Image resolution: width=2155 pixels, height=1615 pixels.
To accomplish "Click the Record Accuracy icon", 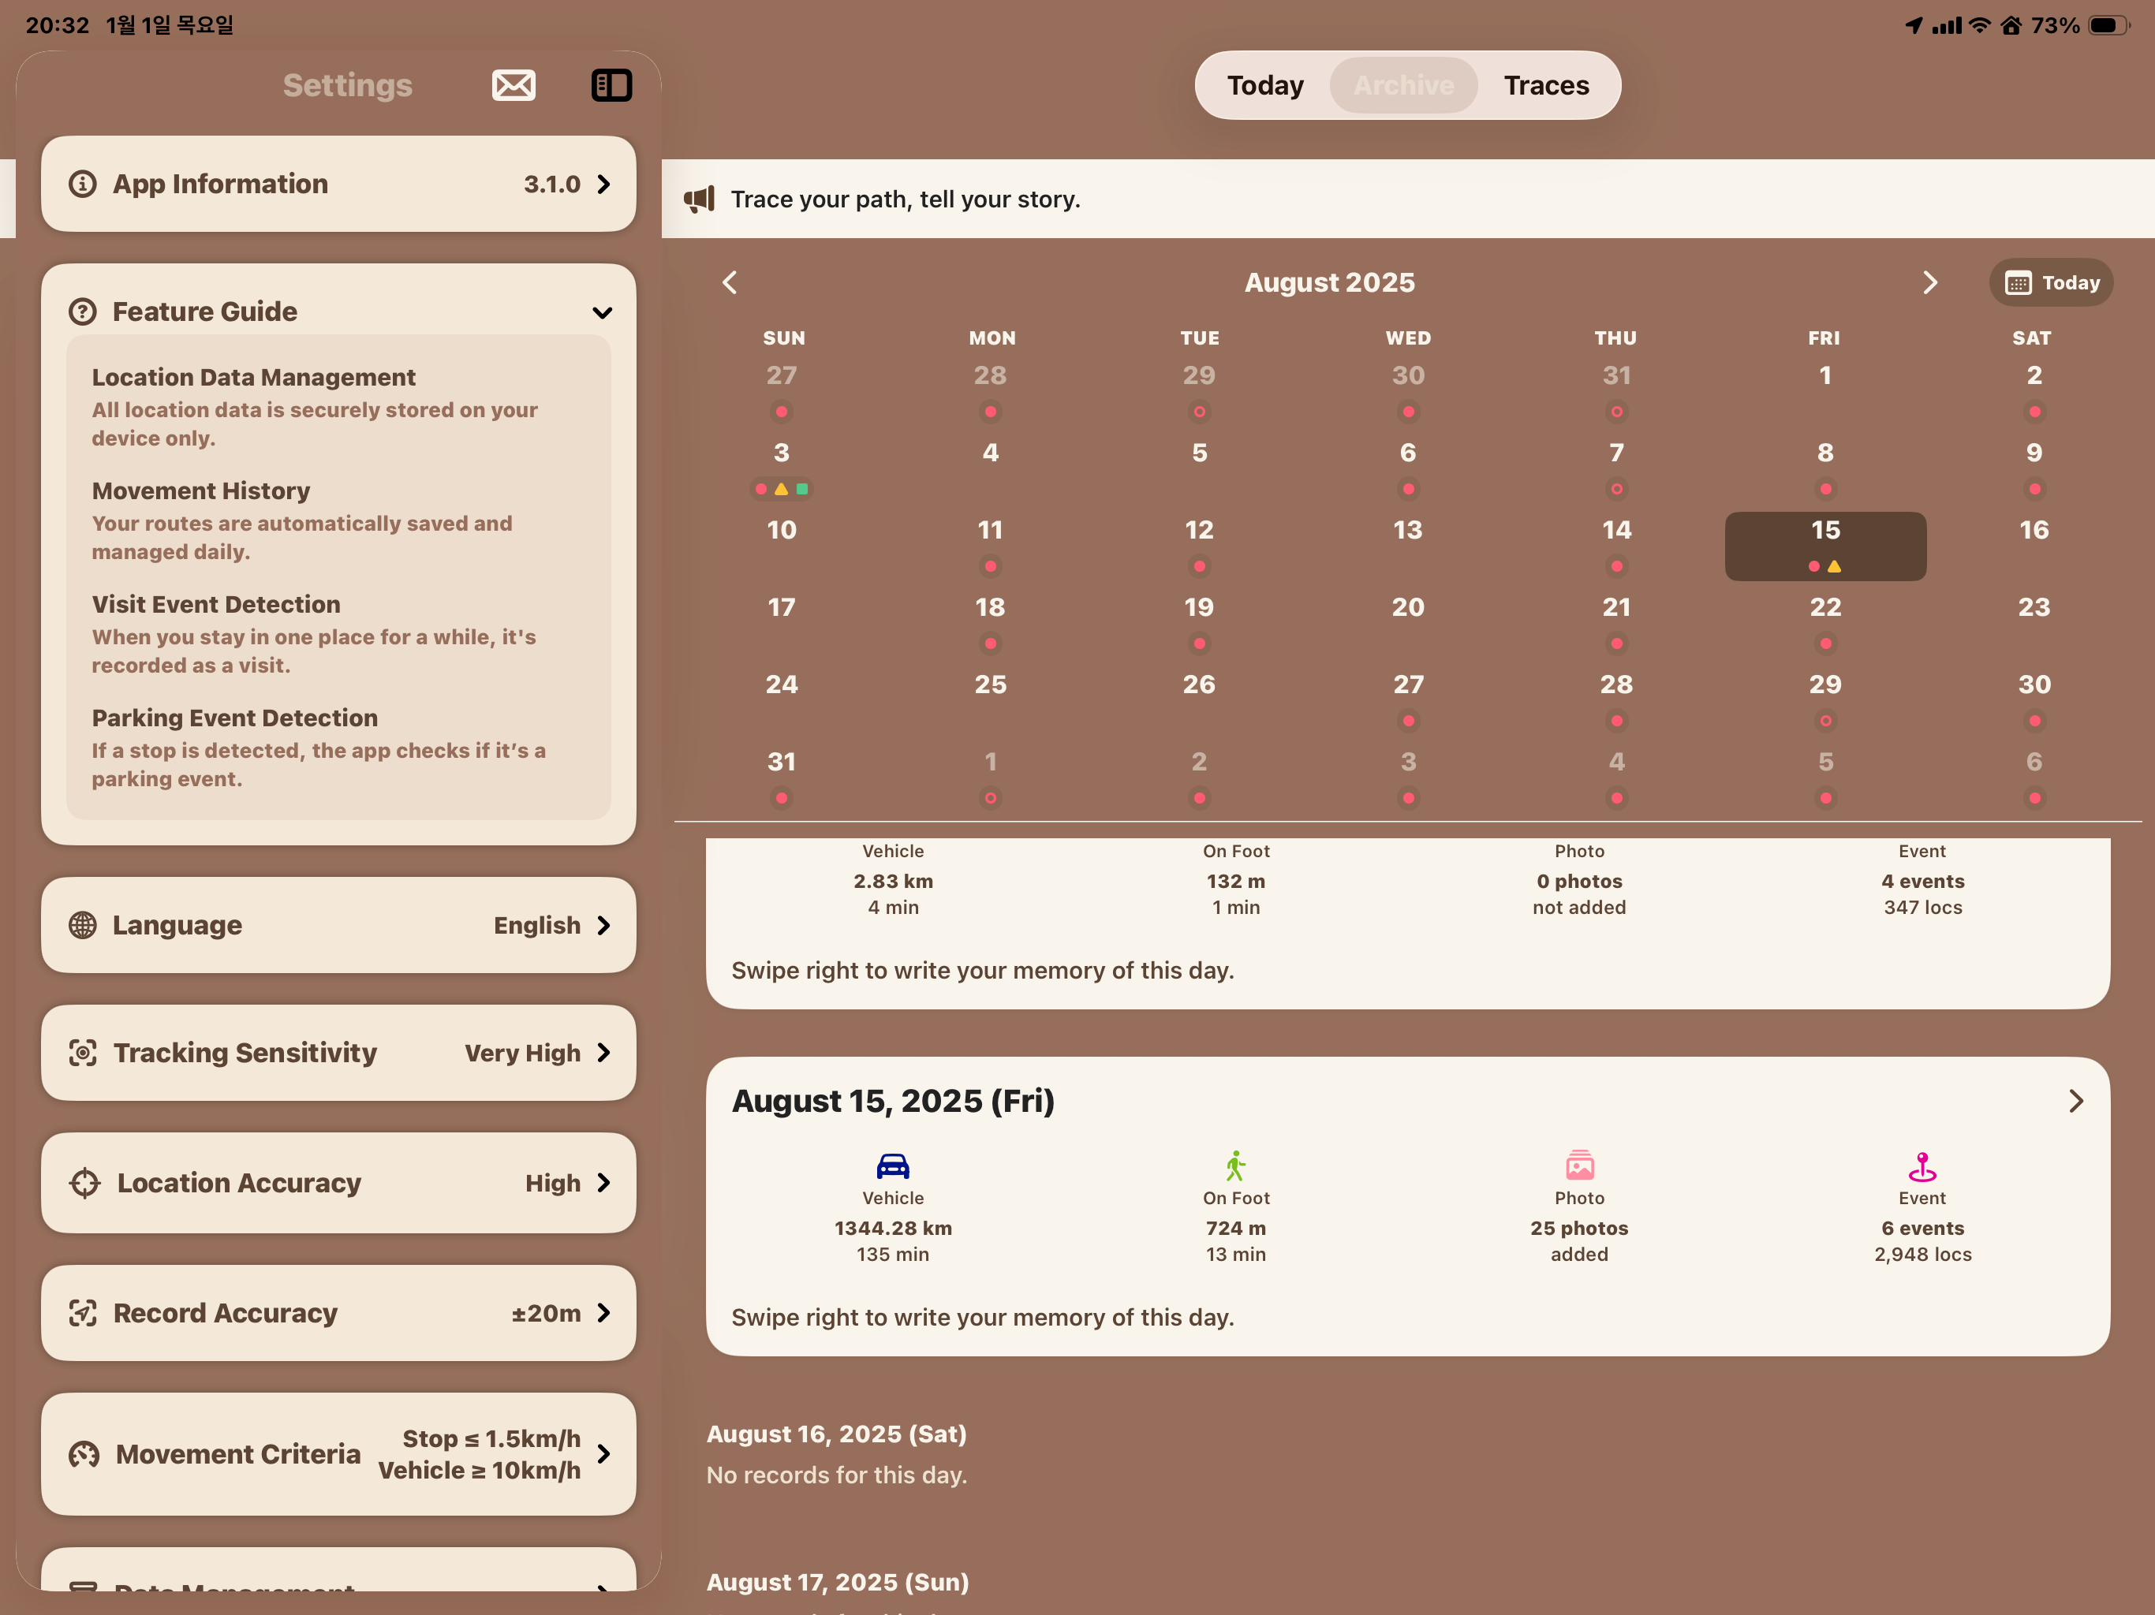I will 83,1313.
